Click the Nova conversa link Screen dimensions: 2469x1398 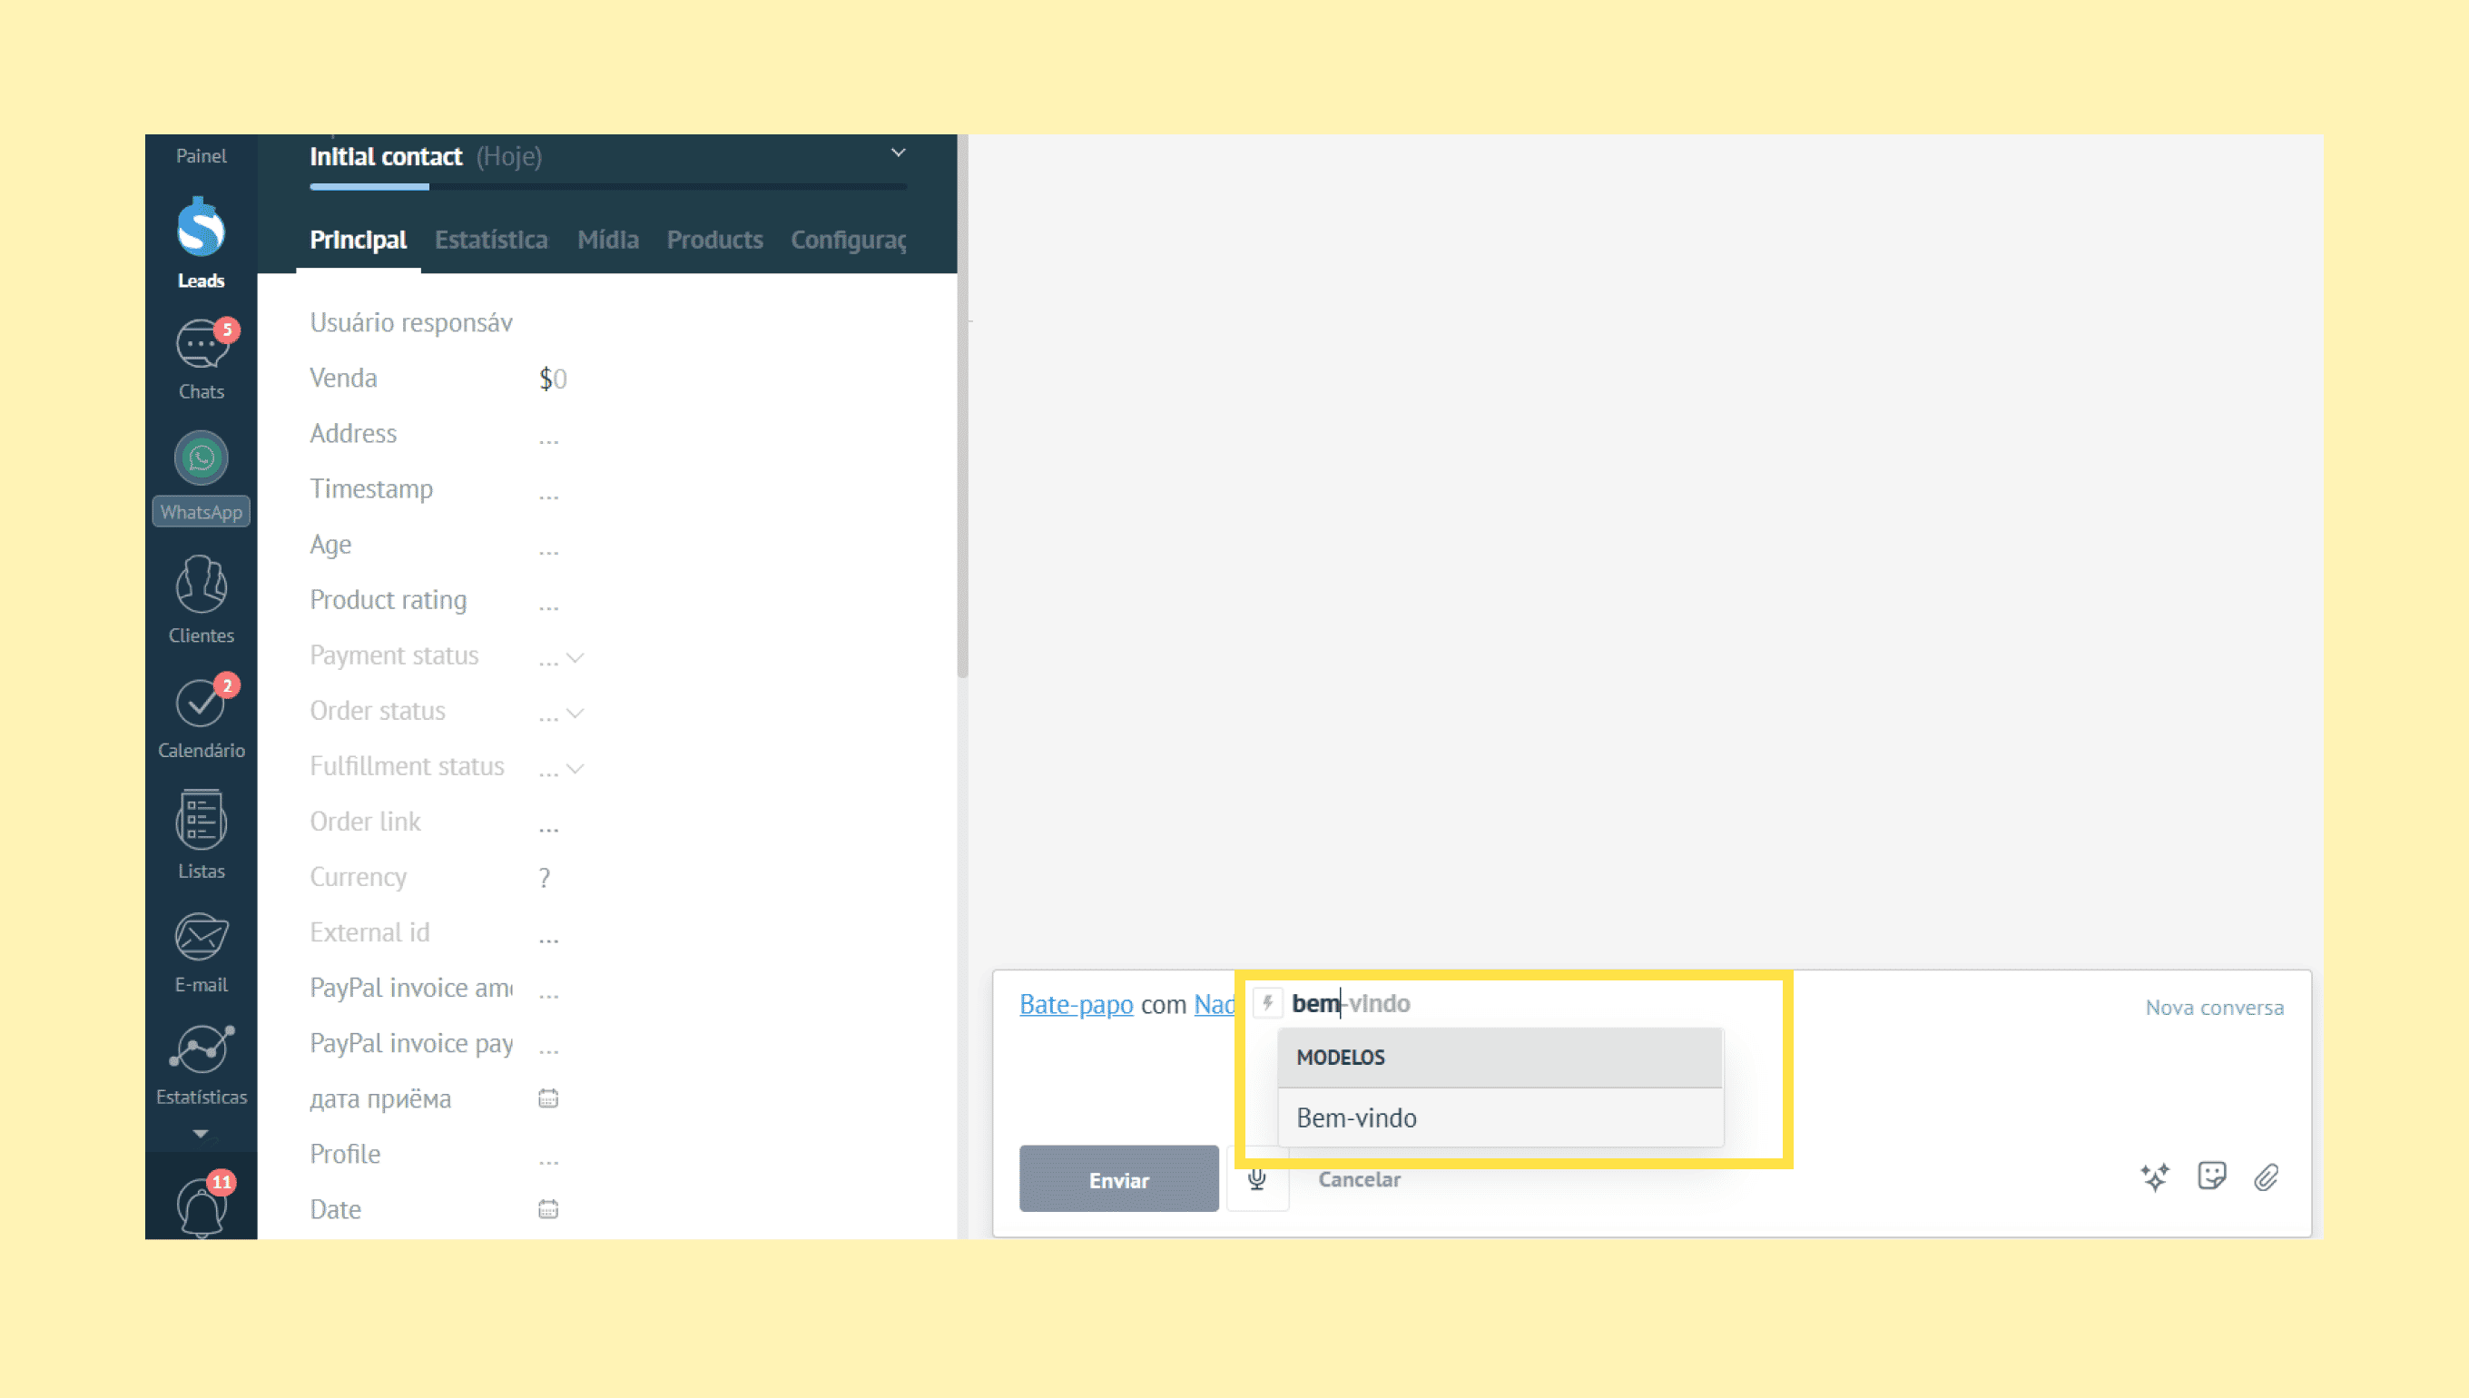click(2214, 1008)
